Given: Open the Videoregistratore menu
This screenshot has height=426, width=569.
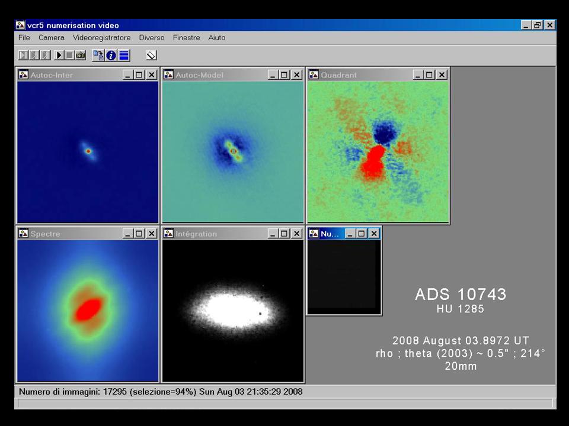Looking at the screenshot, I should pos(101,37).
